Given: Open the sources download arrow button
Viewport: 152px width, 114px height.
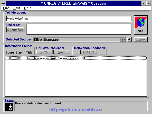Looking at the screenshot, I should 129,39.
